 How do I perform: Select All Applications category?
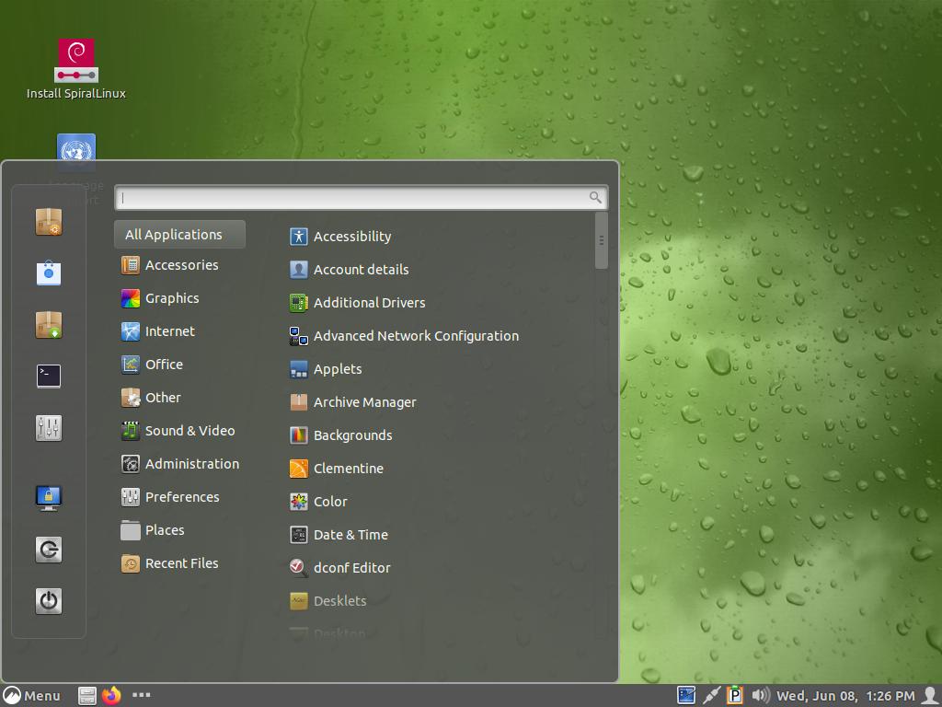tap(179, 235)
